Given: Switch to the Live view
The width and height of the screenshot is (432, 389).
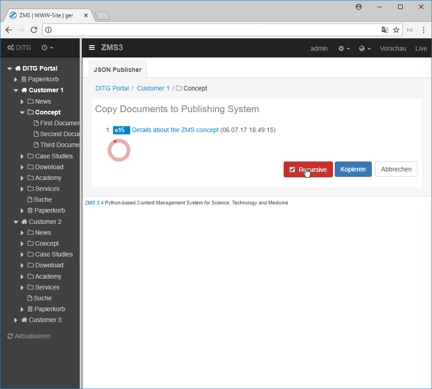Looking at the screenshot, I should pos(421,48).
